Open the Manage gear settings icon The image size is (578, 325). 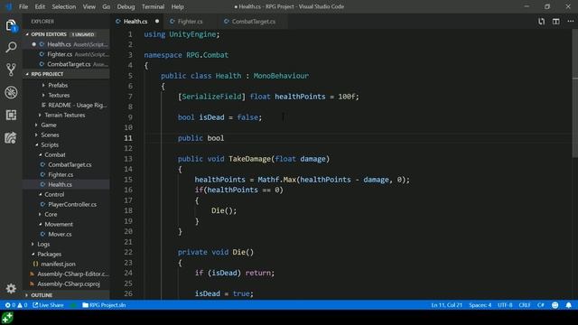tap(11, 288)
